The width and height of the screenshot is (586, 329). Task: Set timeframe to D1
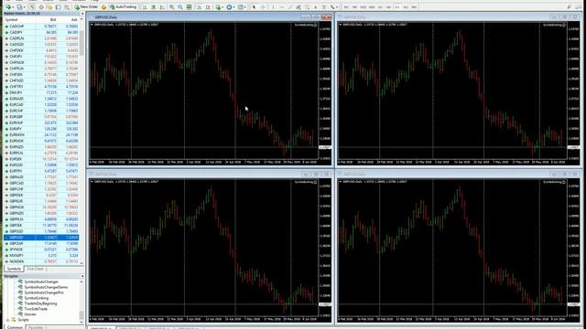(x=397, y=7)
